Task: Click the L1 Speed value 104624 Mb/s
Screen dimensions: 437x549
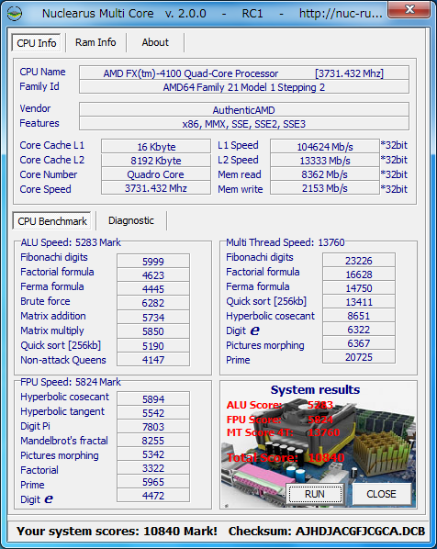Action: coord(325,146)
